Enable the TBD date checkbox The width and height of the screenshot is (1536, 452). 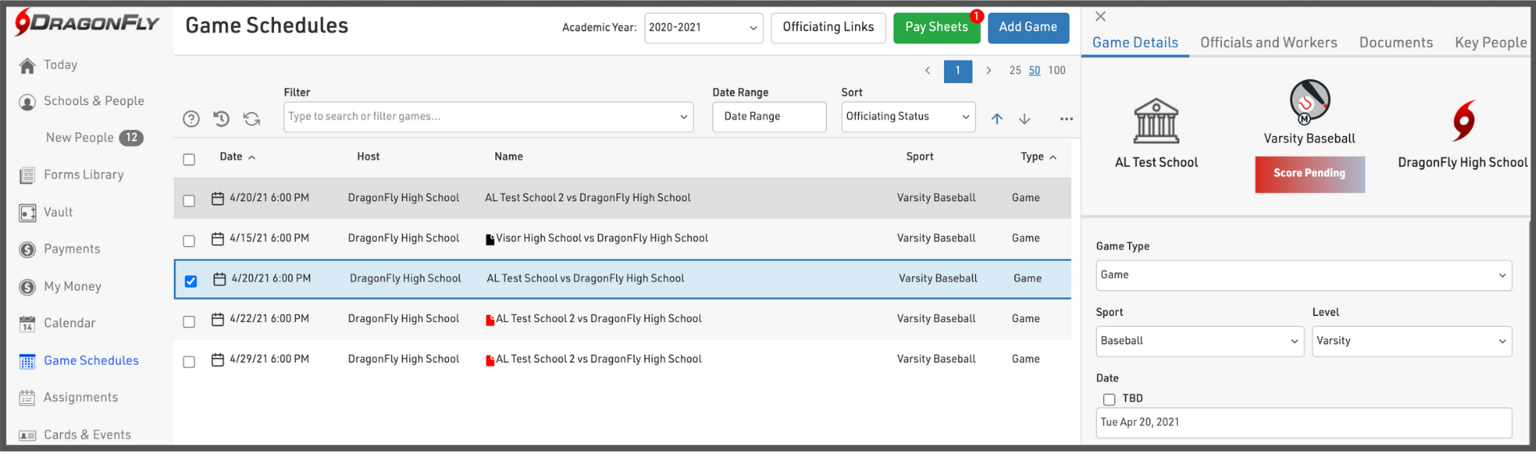click(1109, 399)
